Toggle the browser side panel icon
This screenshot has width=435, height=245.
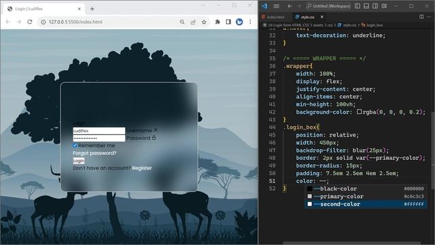click(228, 22)
